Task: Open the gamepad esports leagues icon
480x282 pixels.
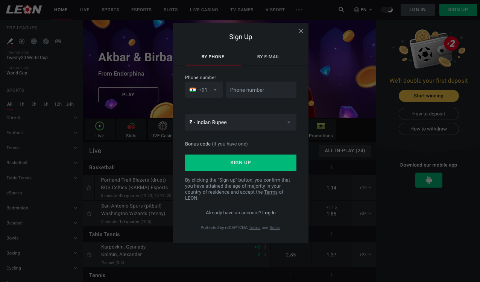Action: coord(58,41)
